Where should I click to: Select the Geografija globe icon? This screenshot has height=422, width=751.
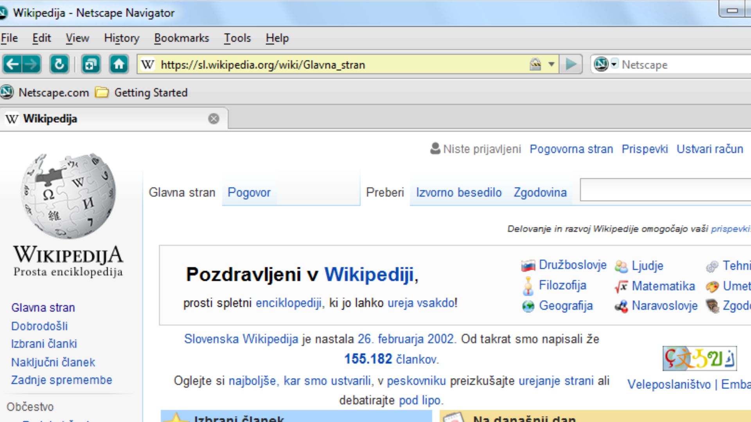(528, 306)
